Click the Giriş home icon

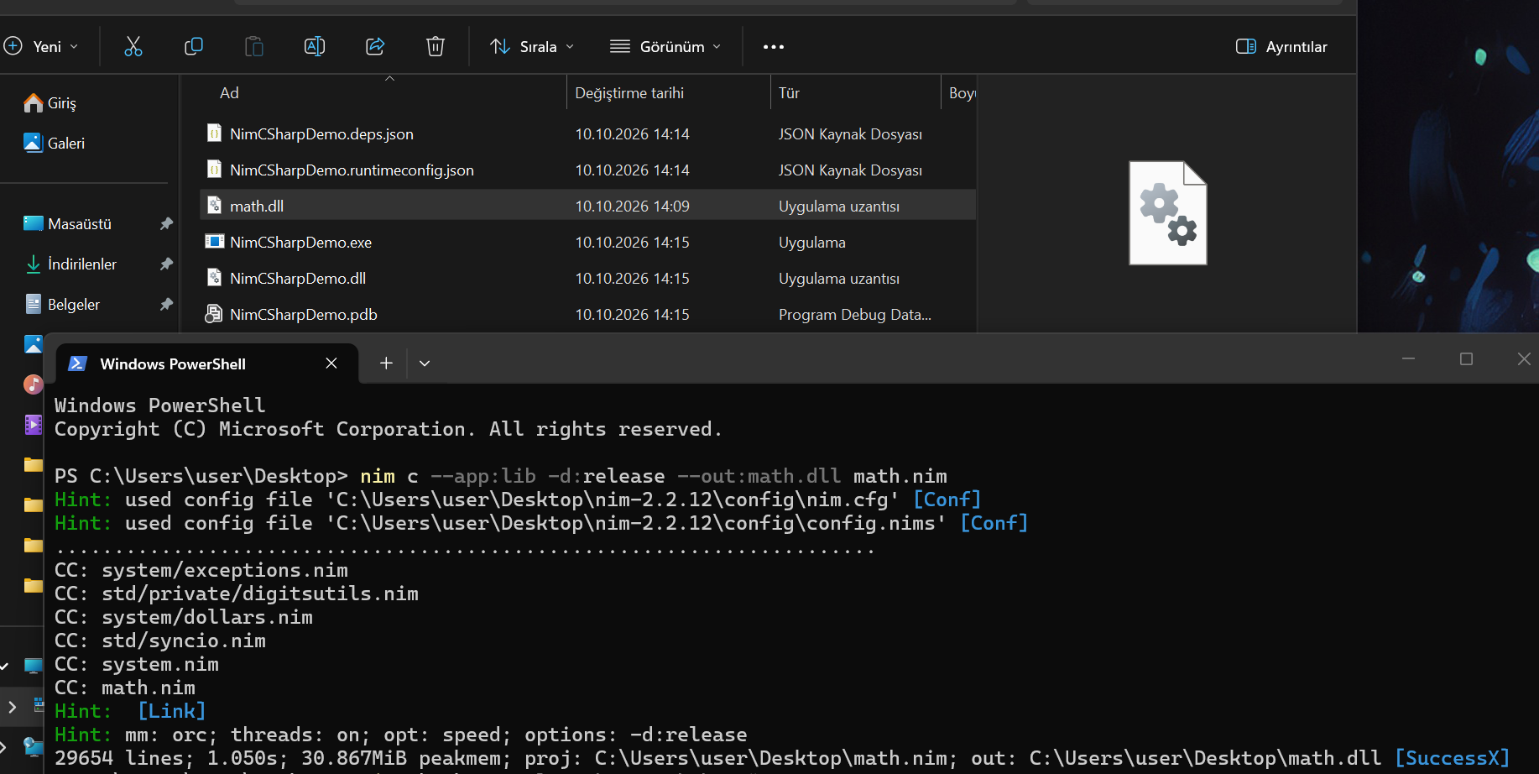tap(34, 102)
